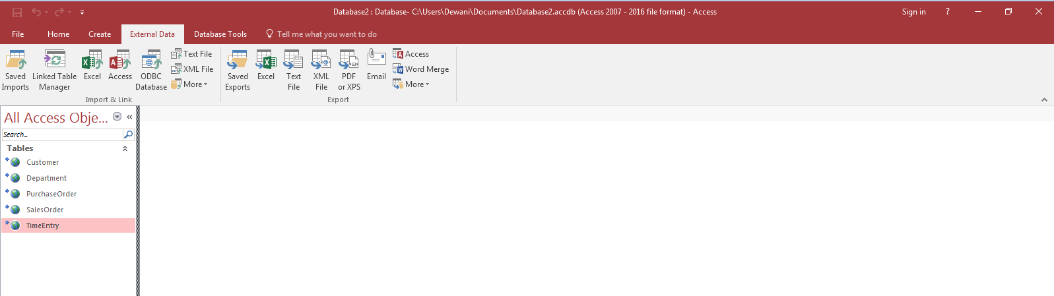Select the SalesOrder linked table
The image size is (1054, 296).
69,210
